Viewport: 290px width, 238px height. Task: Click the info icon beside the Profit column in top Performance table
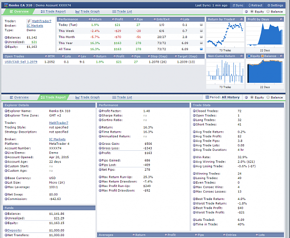[113, 19]
